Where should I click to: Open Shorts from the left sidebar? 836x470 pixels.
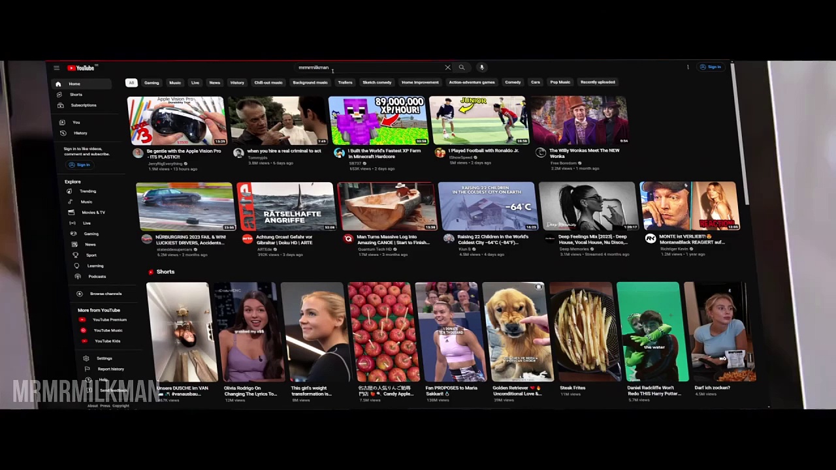pos(76,95)
